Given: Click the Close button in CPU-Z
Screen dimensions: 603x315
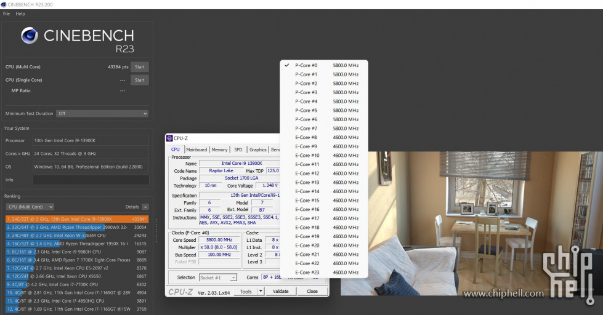Looking at the screenshot, I should pos(312,292).
